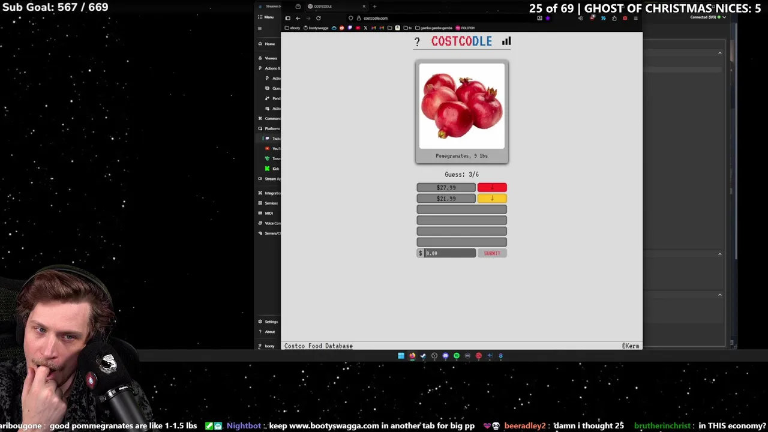The width and height of the screenshot is (768, 432).
Task: Select Trovo platform in Streamer.bot sidebar
Action: click(x=273, y=158)
